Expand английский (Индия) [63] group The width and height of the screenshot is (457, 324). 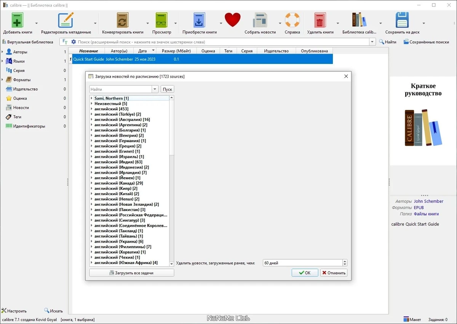coord(92,162)
